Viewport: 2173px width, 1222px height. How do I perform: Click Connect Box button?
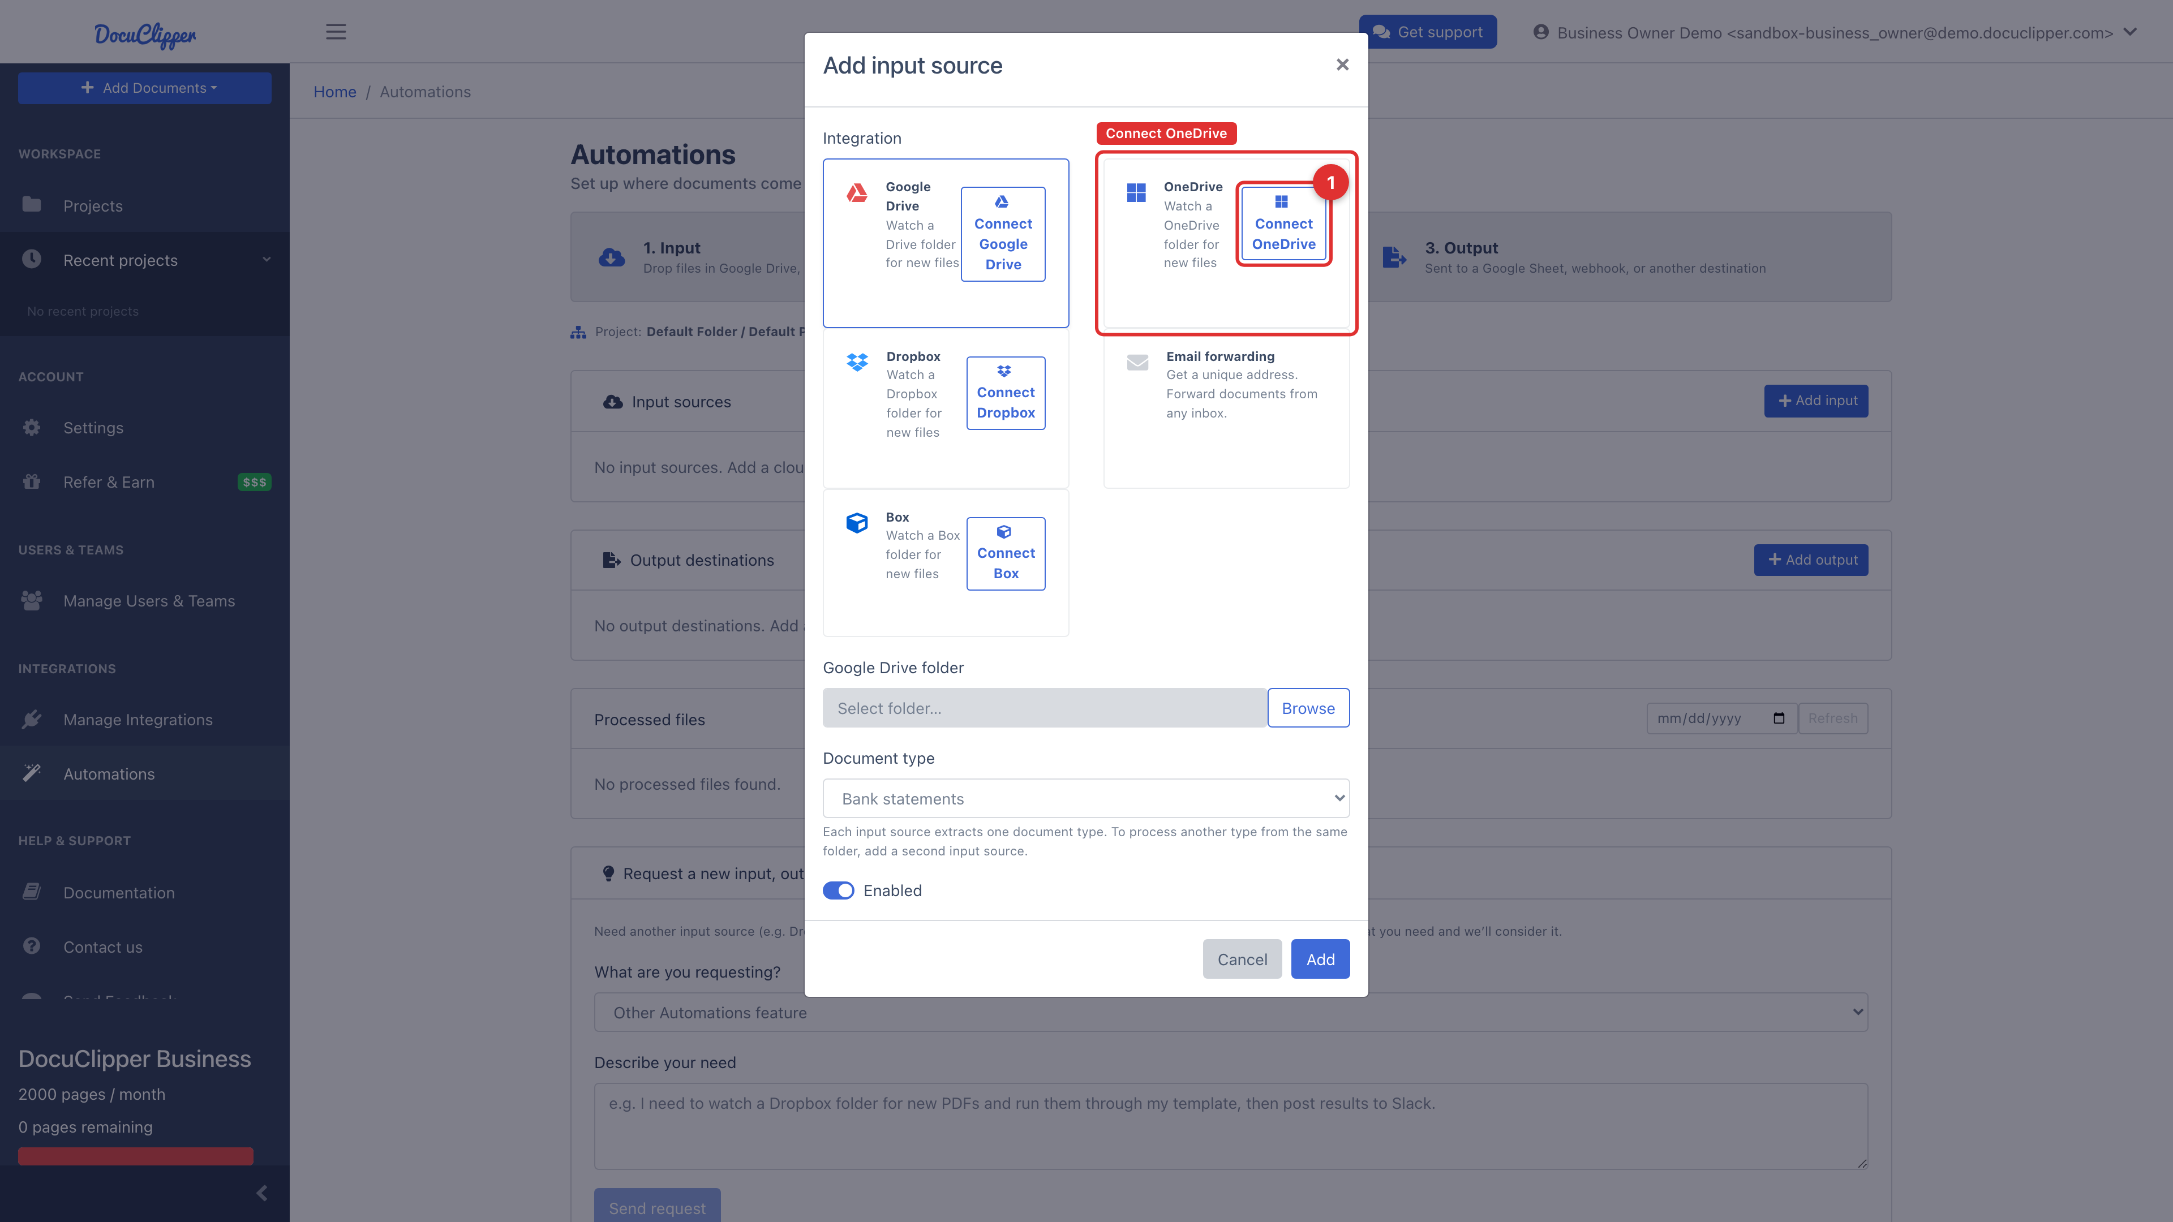point(1006,553)
